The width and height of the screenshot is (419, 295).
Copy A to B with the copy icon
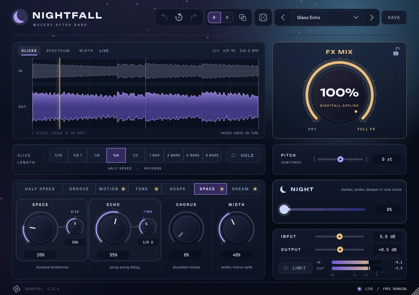point(242,18)
